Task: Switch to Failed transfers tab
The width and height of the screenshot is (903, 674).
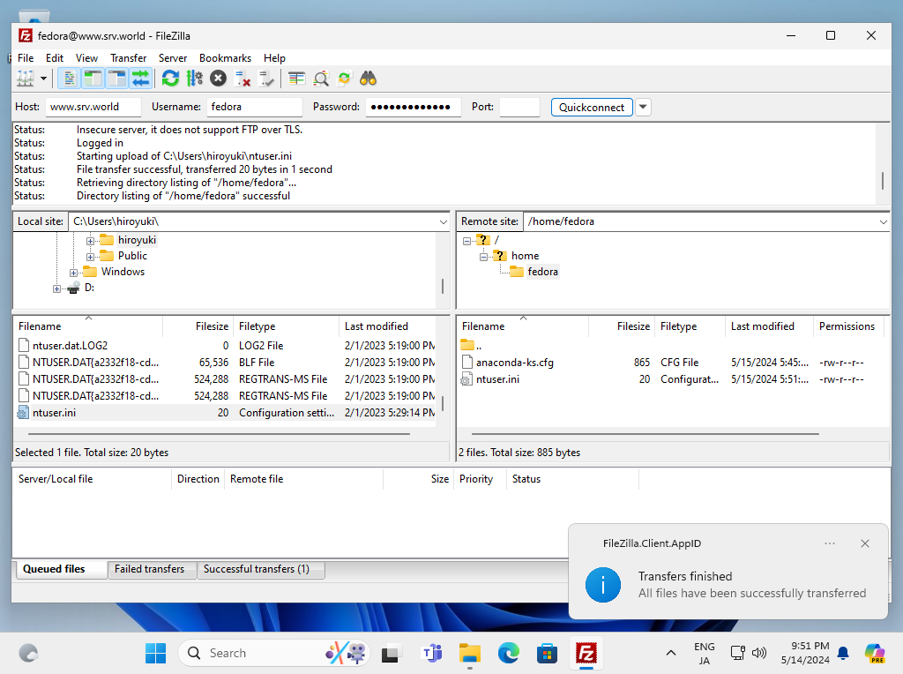Action: (x=150, y=569)
